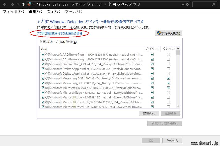Open the ツール(T) menu

(74, 11)
